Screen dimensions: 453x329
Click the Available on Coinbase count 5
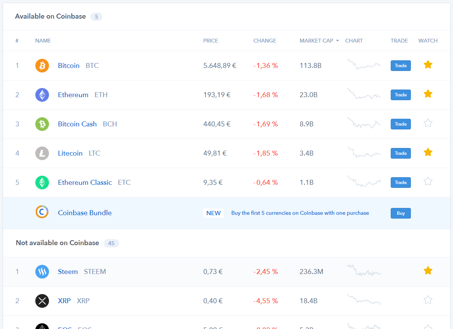pos(96,17)
